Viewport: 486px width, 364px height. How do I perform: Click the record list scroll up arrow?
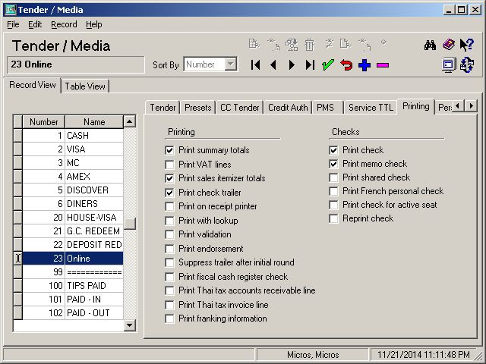pyautogui.click(x=130, y=121)
